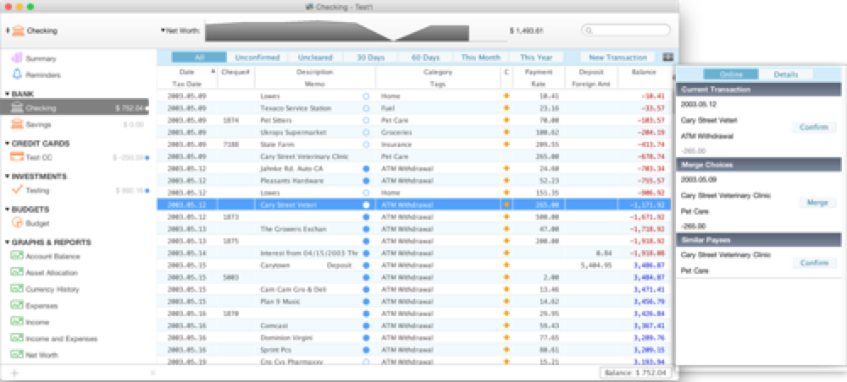
Task: Open Account Balance report icon
Action: point(17,256)
